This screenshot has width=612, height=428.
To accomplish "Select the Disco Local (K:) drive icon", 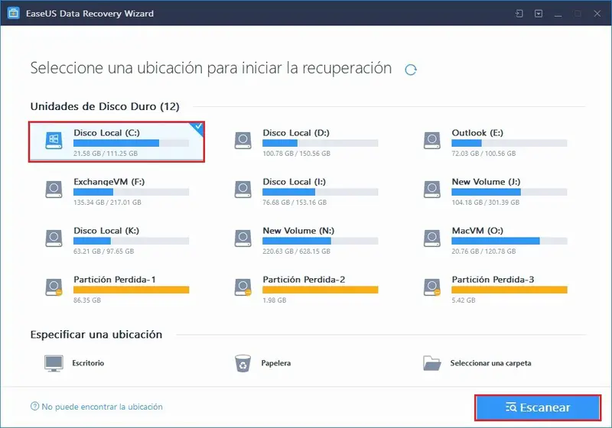I will pyautogui.click(x=54, y=238).
